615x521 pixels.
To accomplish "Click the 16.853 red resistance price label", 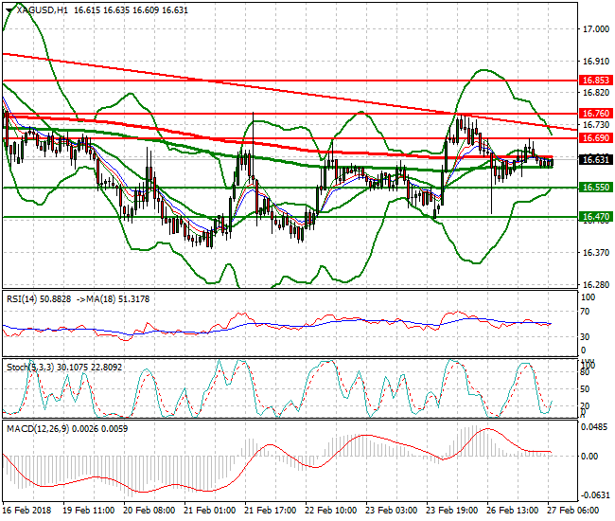I will click(595, 81).
